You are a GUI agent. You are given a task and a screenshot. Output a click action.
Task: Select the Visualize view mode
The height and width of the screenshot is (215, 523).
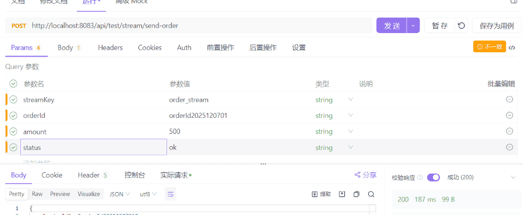tap(89, 194)
